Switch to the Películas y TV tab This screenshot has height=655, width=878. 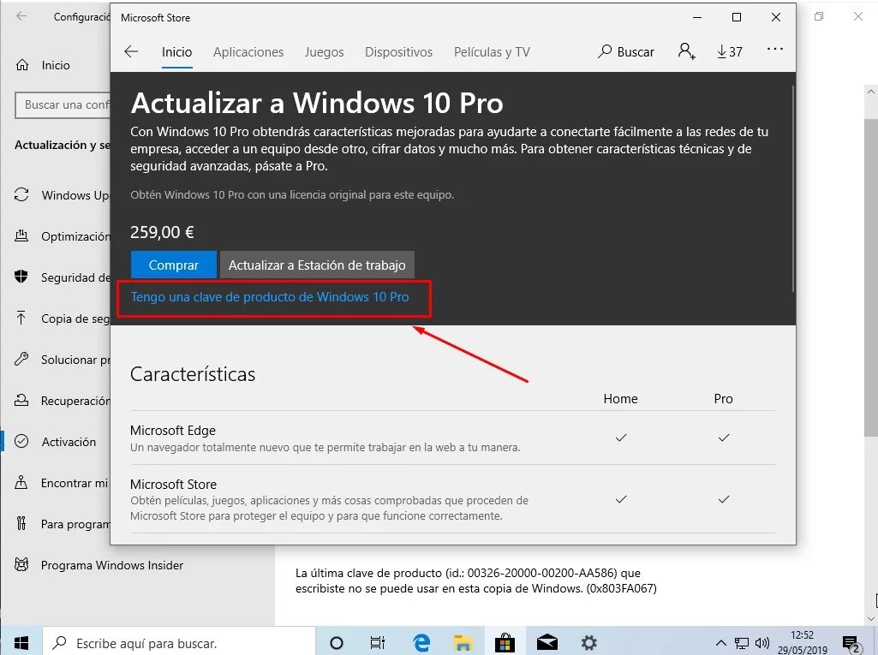point(492,52)
